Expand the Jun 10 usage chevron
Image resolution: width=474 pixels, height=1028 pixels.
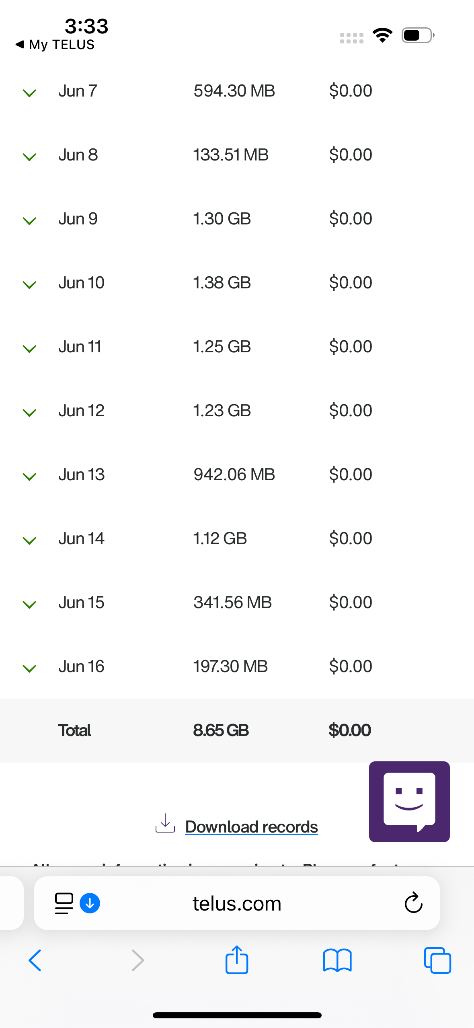tap(30, 284)
